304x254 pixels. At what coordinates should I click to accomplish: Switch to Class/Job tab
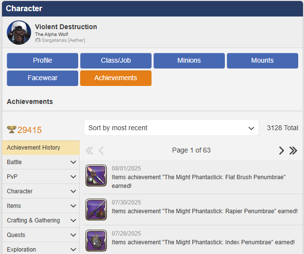(x=116, y=61)
